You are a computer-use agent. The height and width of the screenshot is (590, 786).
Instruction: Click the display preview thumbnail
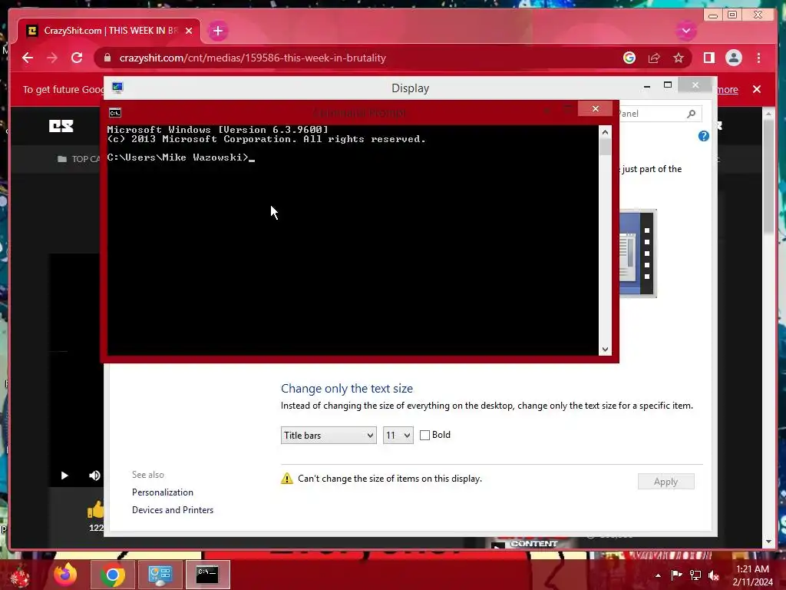[638, 254]
